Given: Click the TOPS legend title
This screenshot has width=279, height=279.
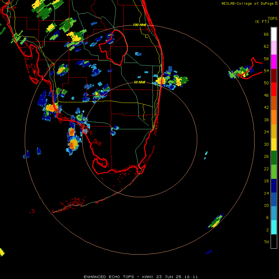Looking at the screenshot, I should (272, 19).
